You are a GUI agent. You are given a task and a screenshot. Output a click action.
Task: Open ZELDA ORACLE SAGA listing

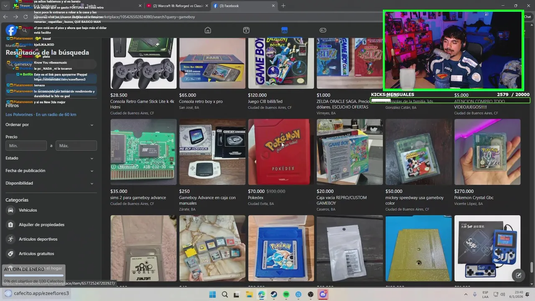coord(350,63)
